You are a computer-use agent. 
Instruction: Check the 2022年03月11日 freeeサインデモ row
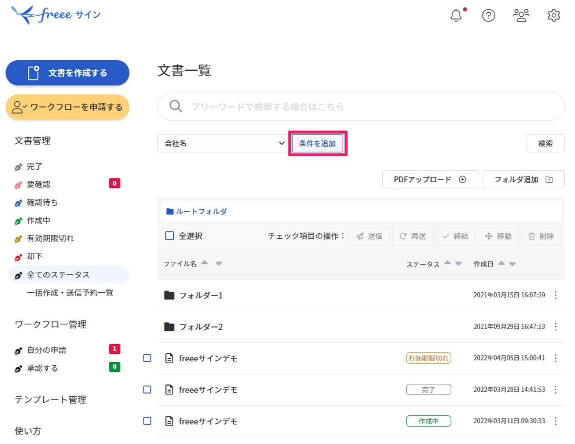[x=147, y=421]
